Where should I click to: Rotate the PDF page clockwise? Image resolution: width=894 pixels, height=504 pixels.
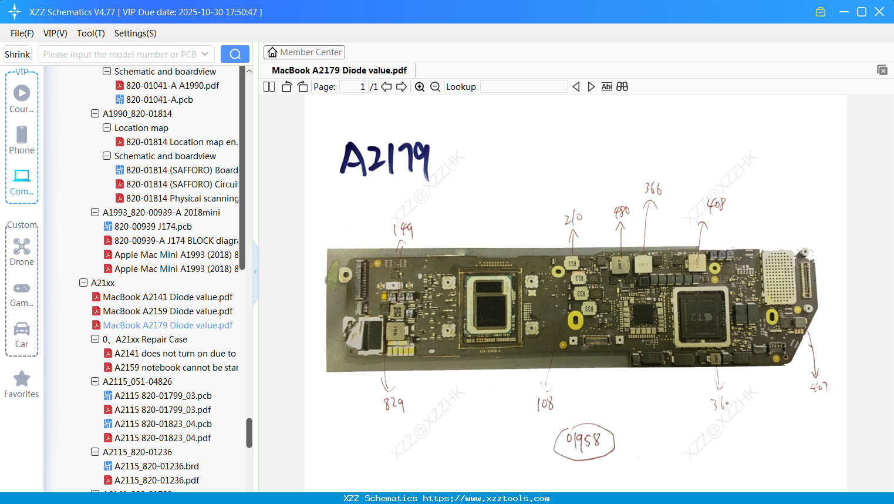(302, 87)
